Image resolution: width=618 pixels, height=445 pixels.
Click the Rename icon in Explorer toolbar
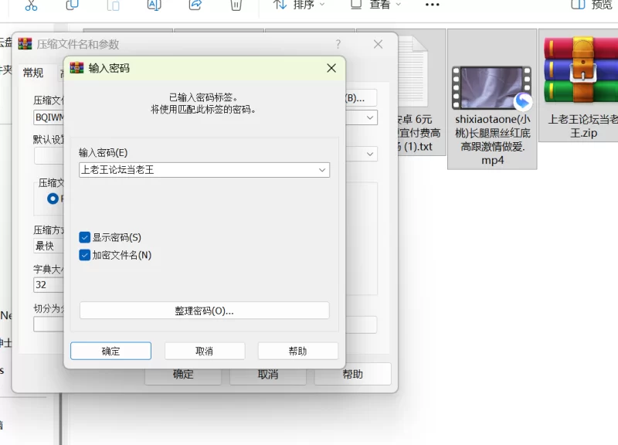pos(154,5)
